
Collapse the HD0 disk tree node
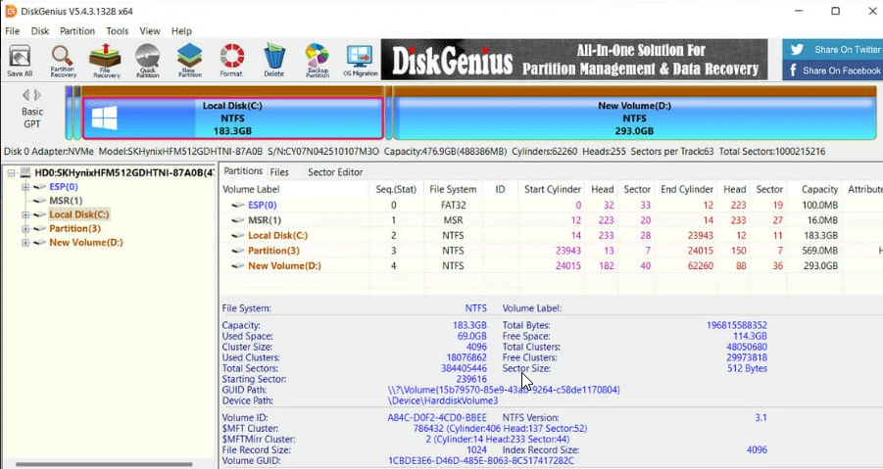coord(11,172)
